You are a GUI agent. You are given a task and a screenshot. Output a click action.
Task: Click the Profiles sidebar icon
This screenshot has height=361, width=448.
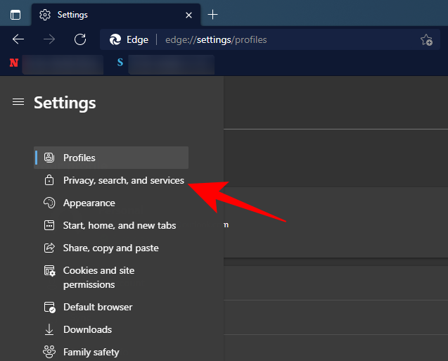(x=49, y=158)
